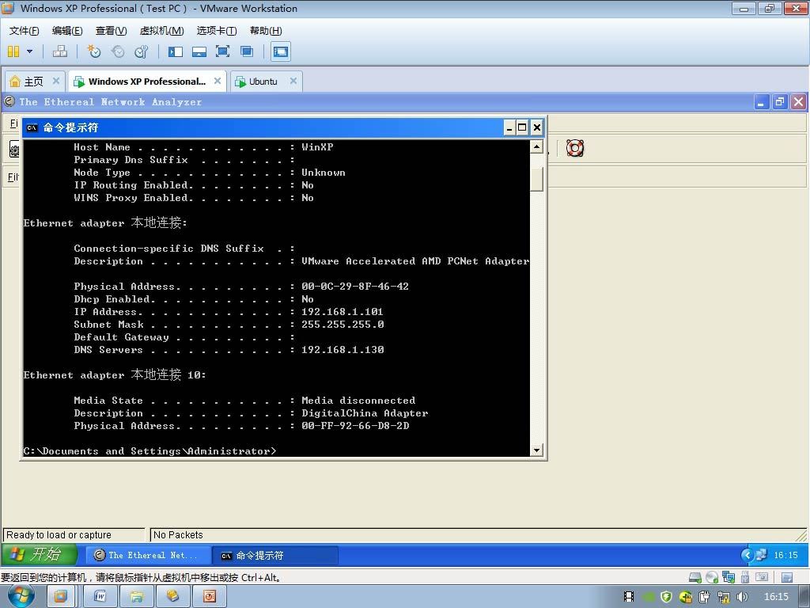Select the 命令提示符 XP taskbar button
This screenshot has width=810, height=608.
tap(275, 555)
